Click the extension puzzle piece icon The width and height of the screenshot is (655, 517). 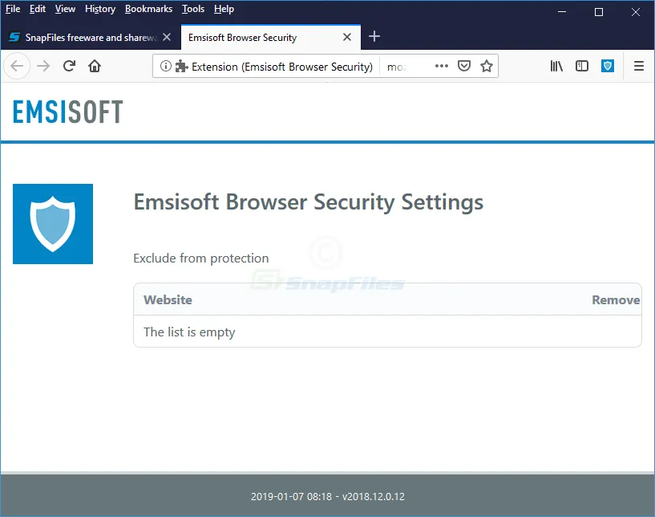[181, 66]
